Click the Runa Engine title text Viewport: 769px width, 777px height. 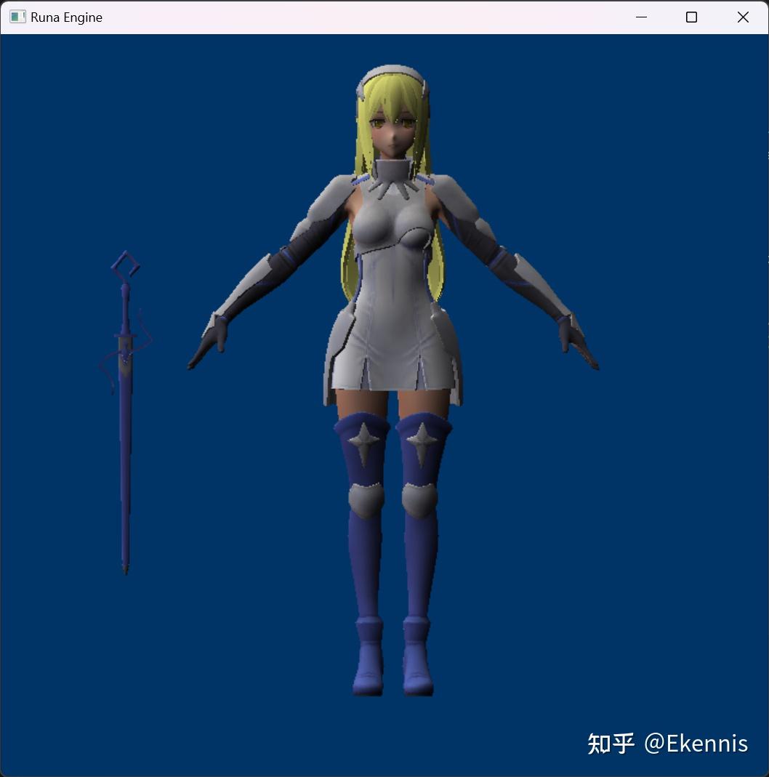coord(65,17)
